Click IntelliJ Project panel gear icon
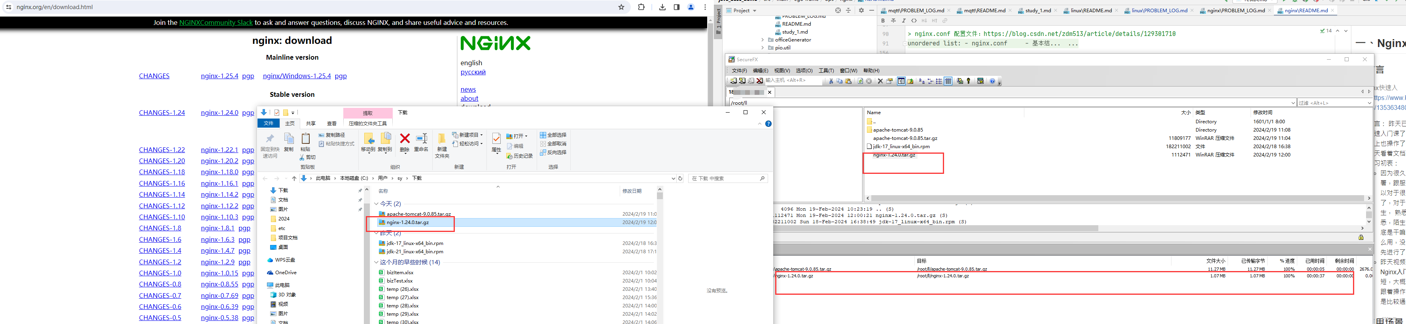Screen dimensions: 1406x324 coord(861,10)
